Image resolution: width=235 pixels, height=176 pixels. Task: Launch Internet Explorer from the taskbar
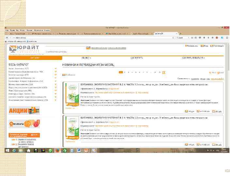tap(14, 150)
